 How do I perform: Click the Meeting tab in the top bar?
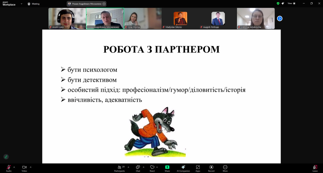(34, 4)
